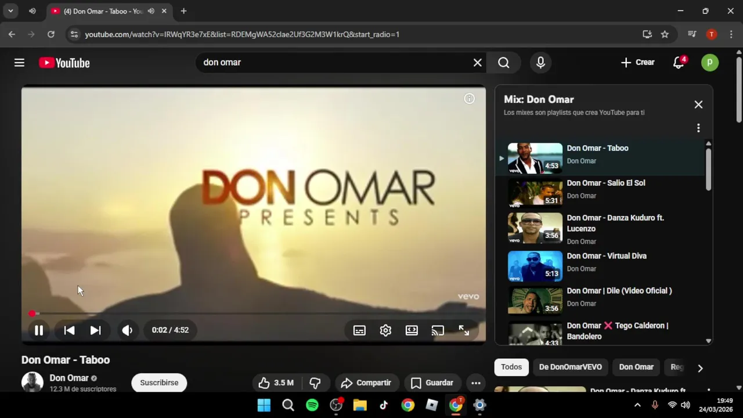The width and height of the screenshot is (743, 418).
Task: Close the Don Omar Taboo tab
Action: [x=164, y=11]
